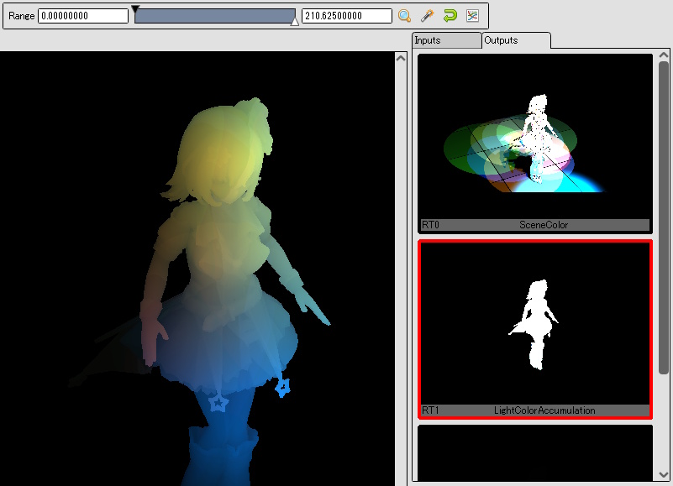Viewport: 673px width, 486px height.
Task: Click the Range label
Action: [22, 16]
